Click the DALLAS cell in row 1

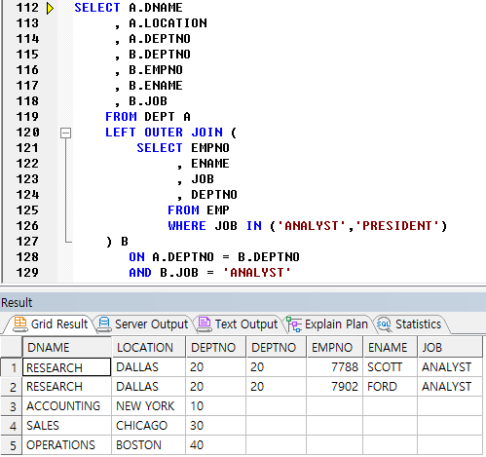click(149, 367)
